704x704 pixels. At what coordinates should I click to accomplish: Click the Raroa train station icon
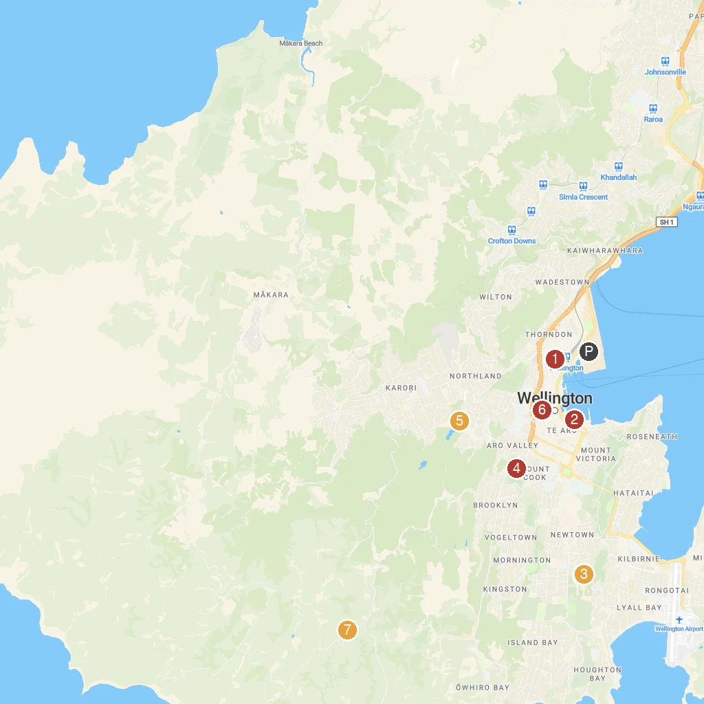(x=653, y=109)
